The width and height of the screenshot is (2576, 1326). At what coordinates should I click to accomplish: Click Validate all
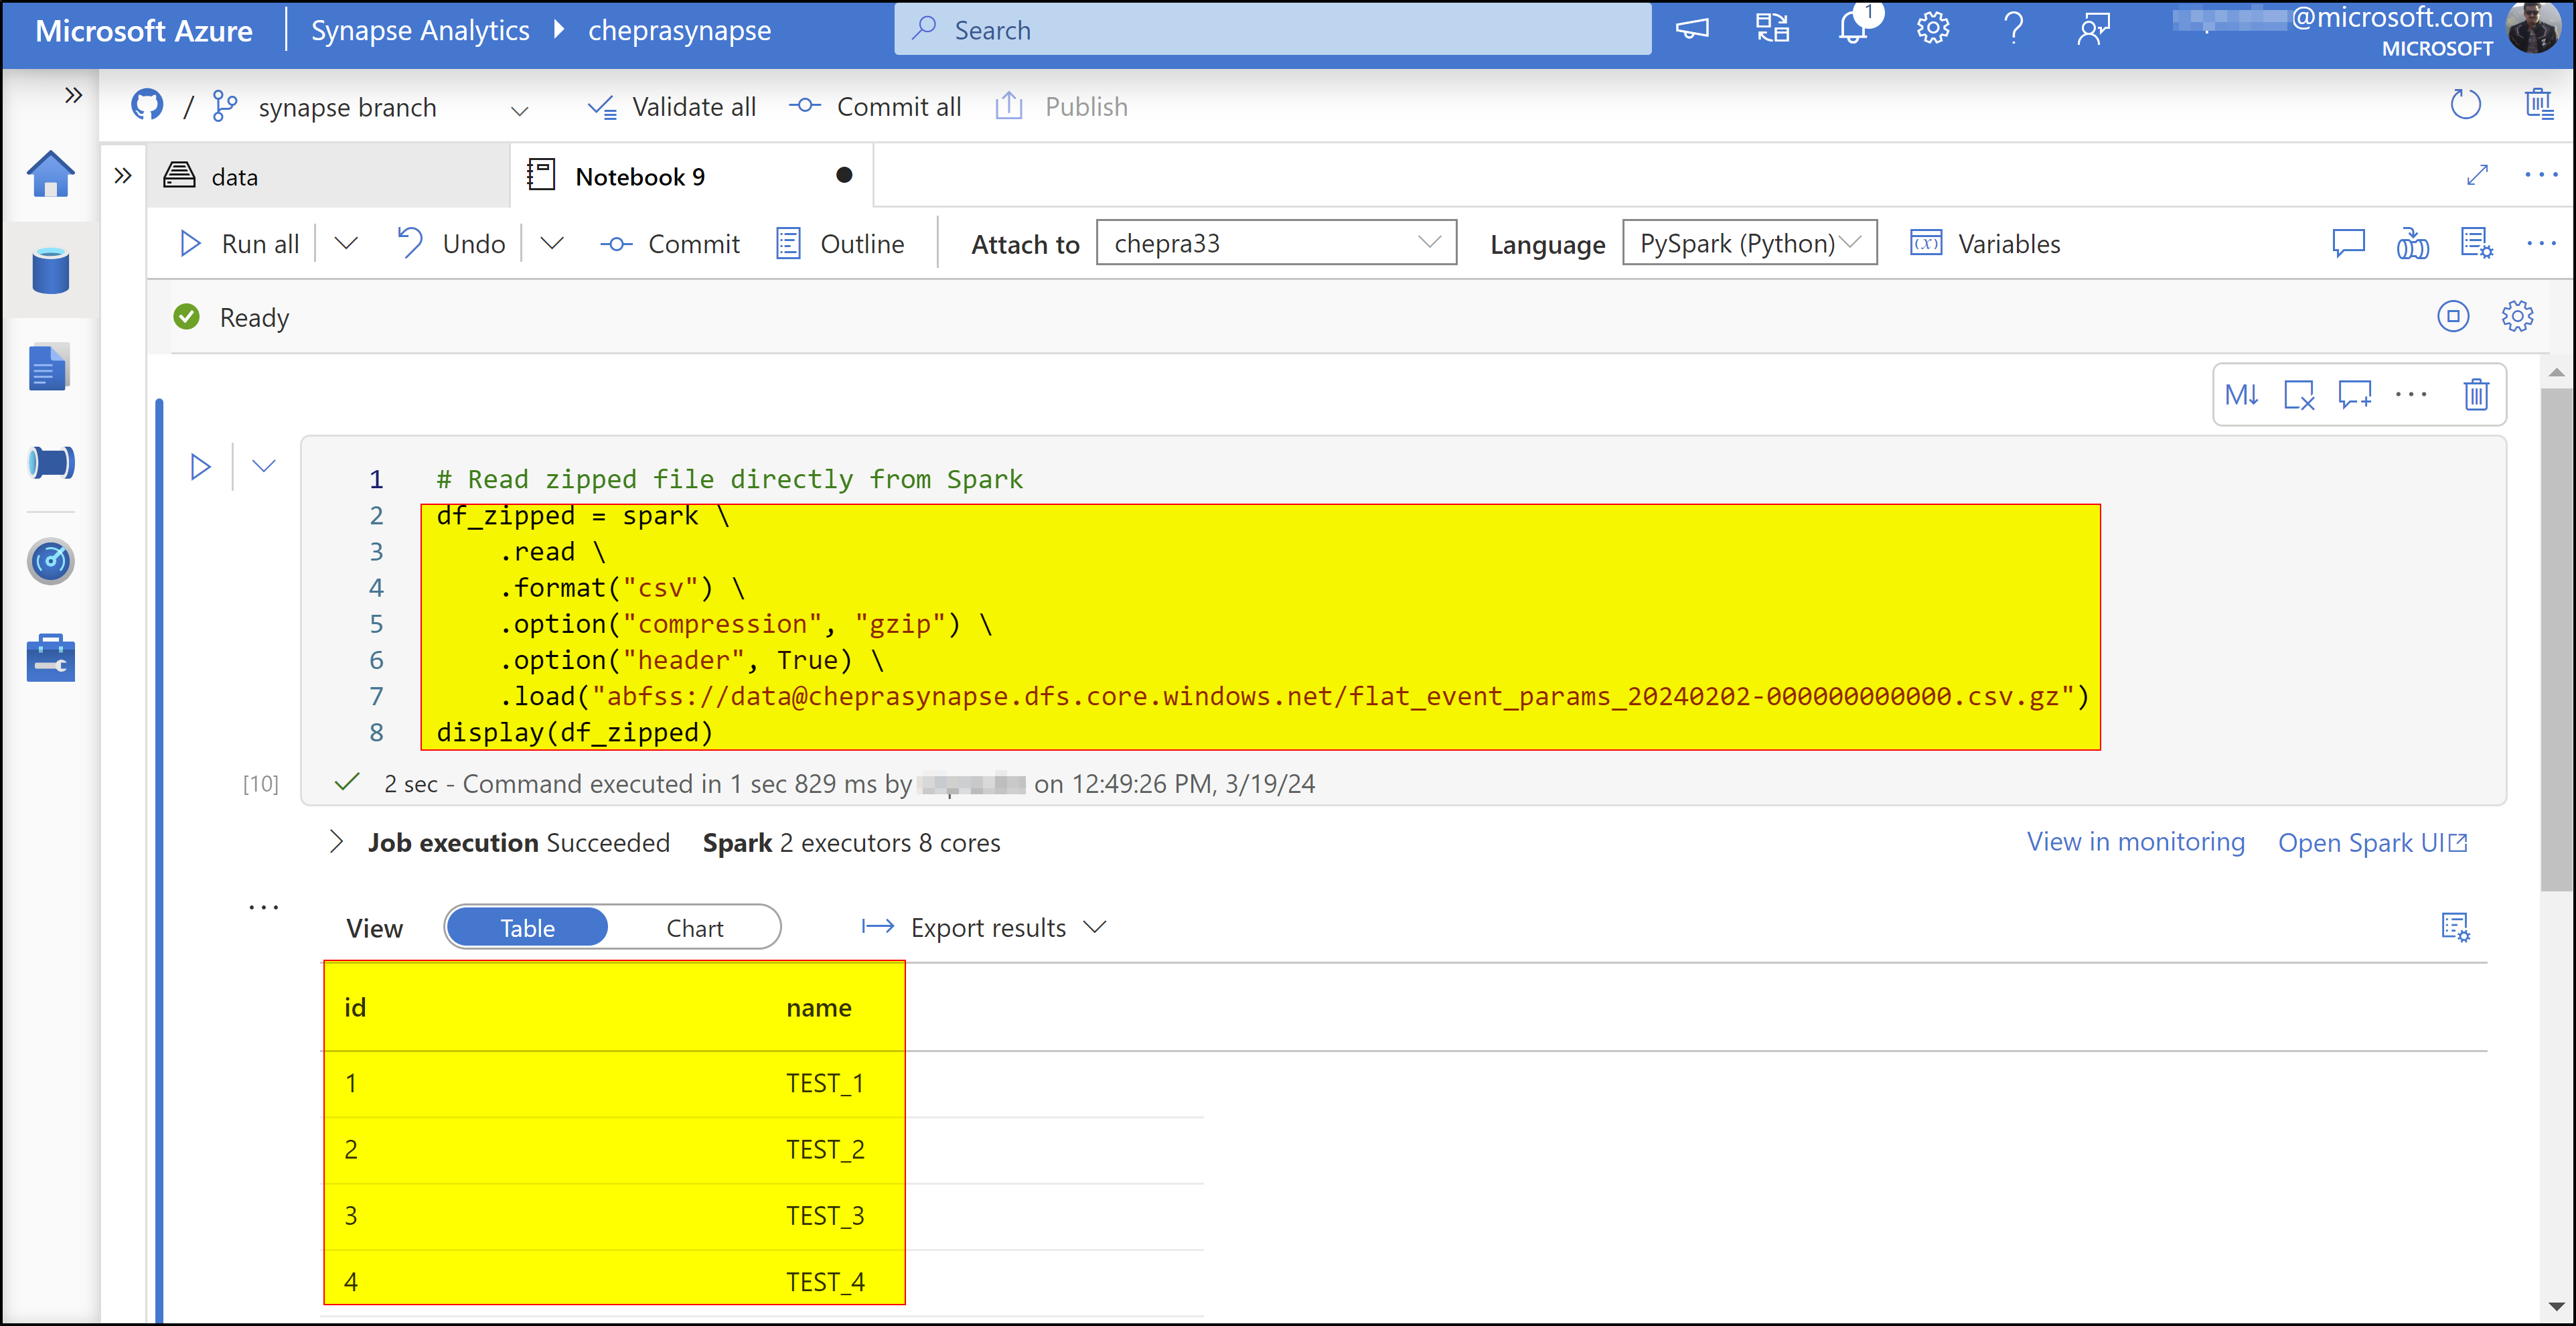pyautogui.click(x=671, y=106)
